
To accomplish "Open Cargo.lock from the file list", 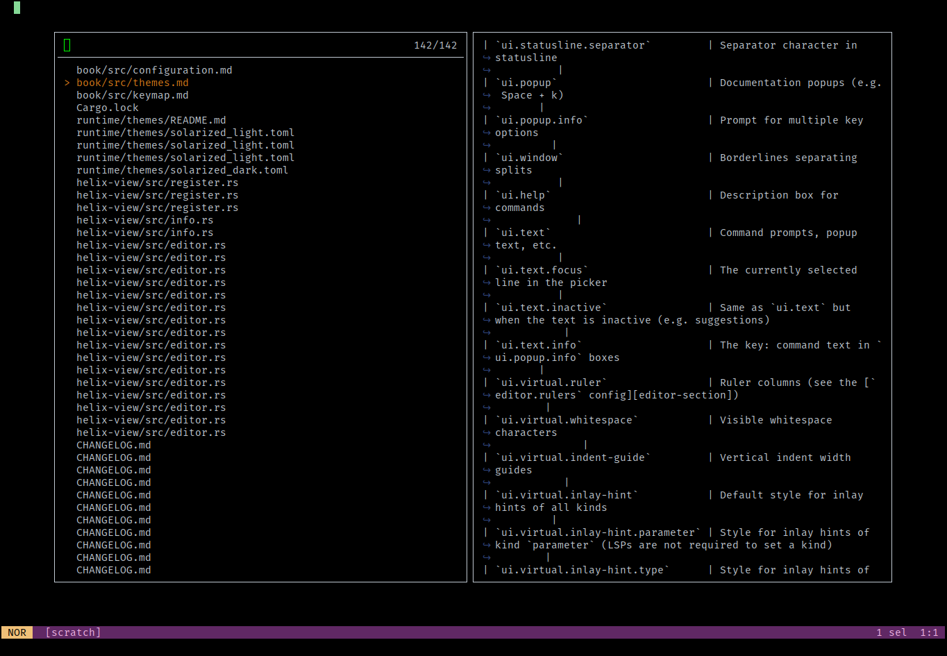I will coord(107,107).
